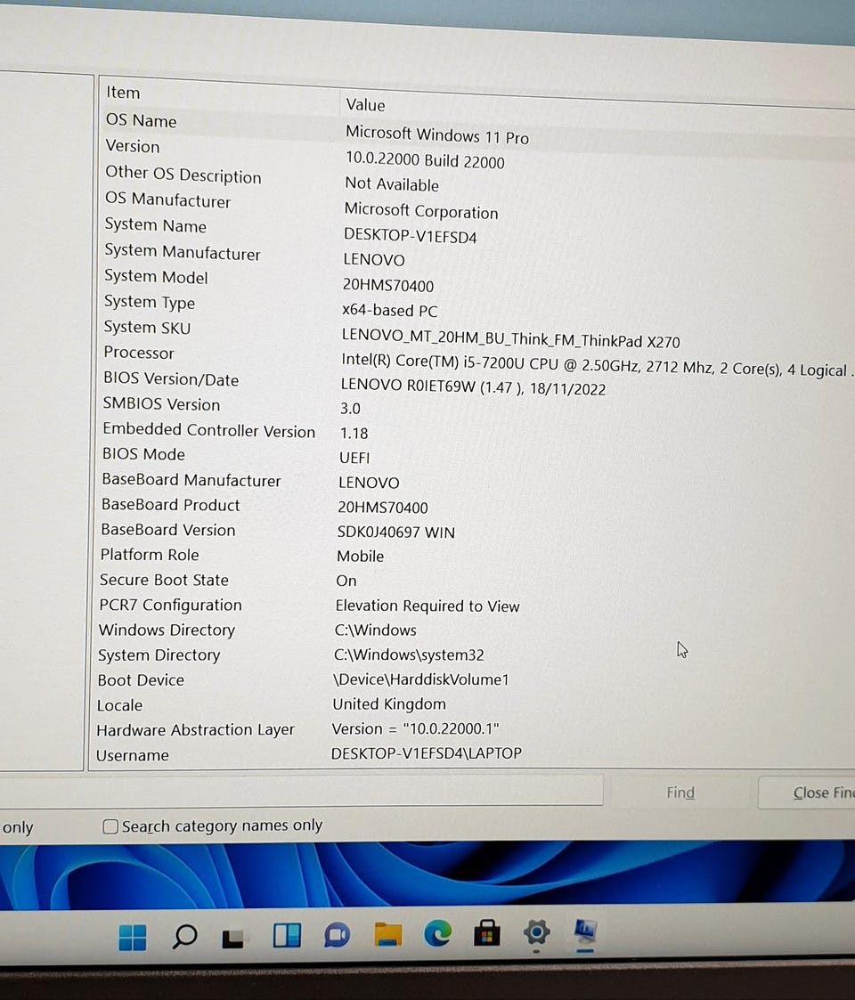
Task: Click the United Kingdom locale value
Action: click(389, 704)
